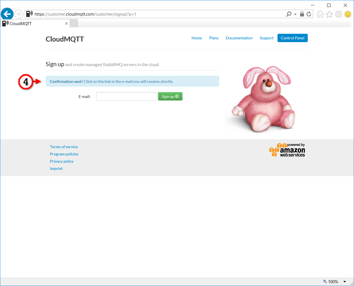Click the site icon in address bar
This screenshot has width=354, height=286.
tap(29, 14)
